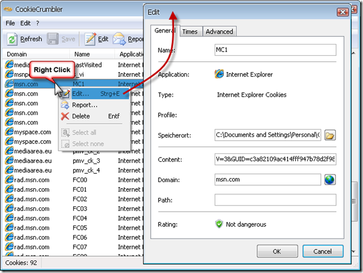Open folder icon next to Speicherort field

[330, 135]
